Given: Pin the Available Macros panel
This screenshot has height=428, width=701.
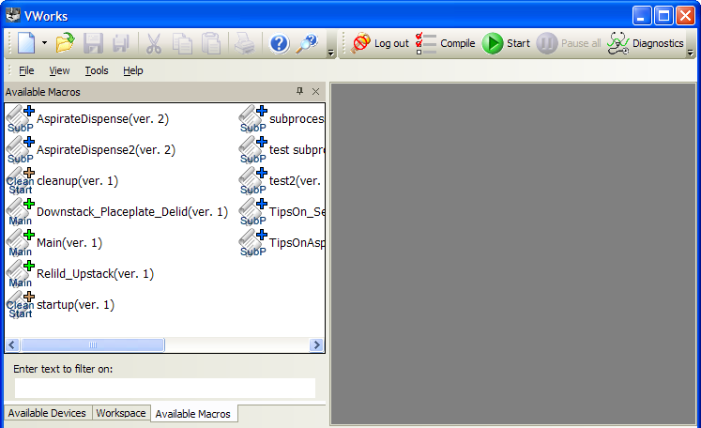Looking at the screenshot, I should (x=299, y=91).
